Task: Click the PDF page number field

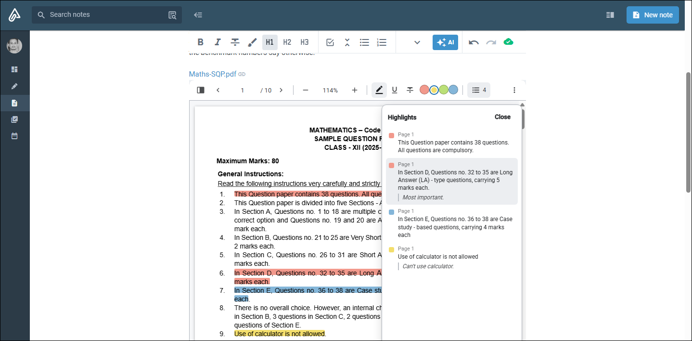Action: (x=243, y=90)
